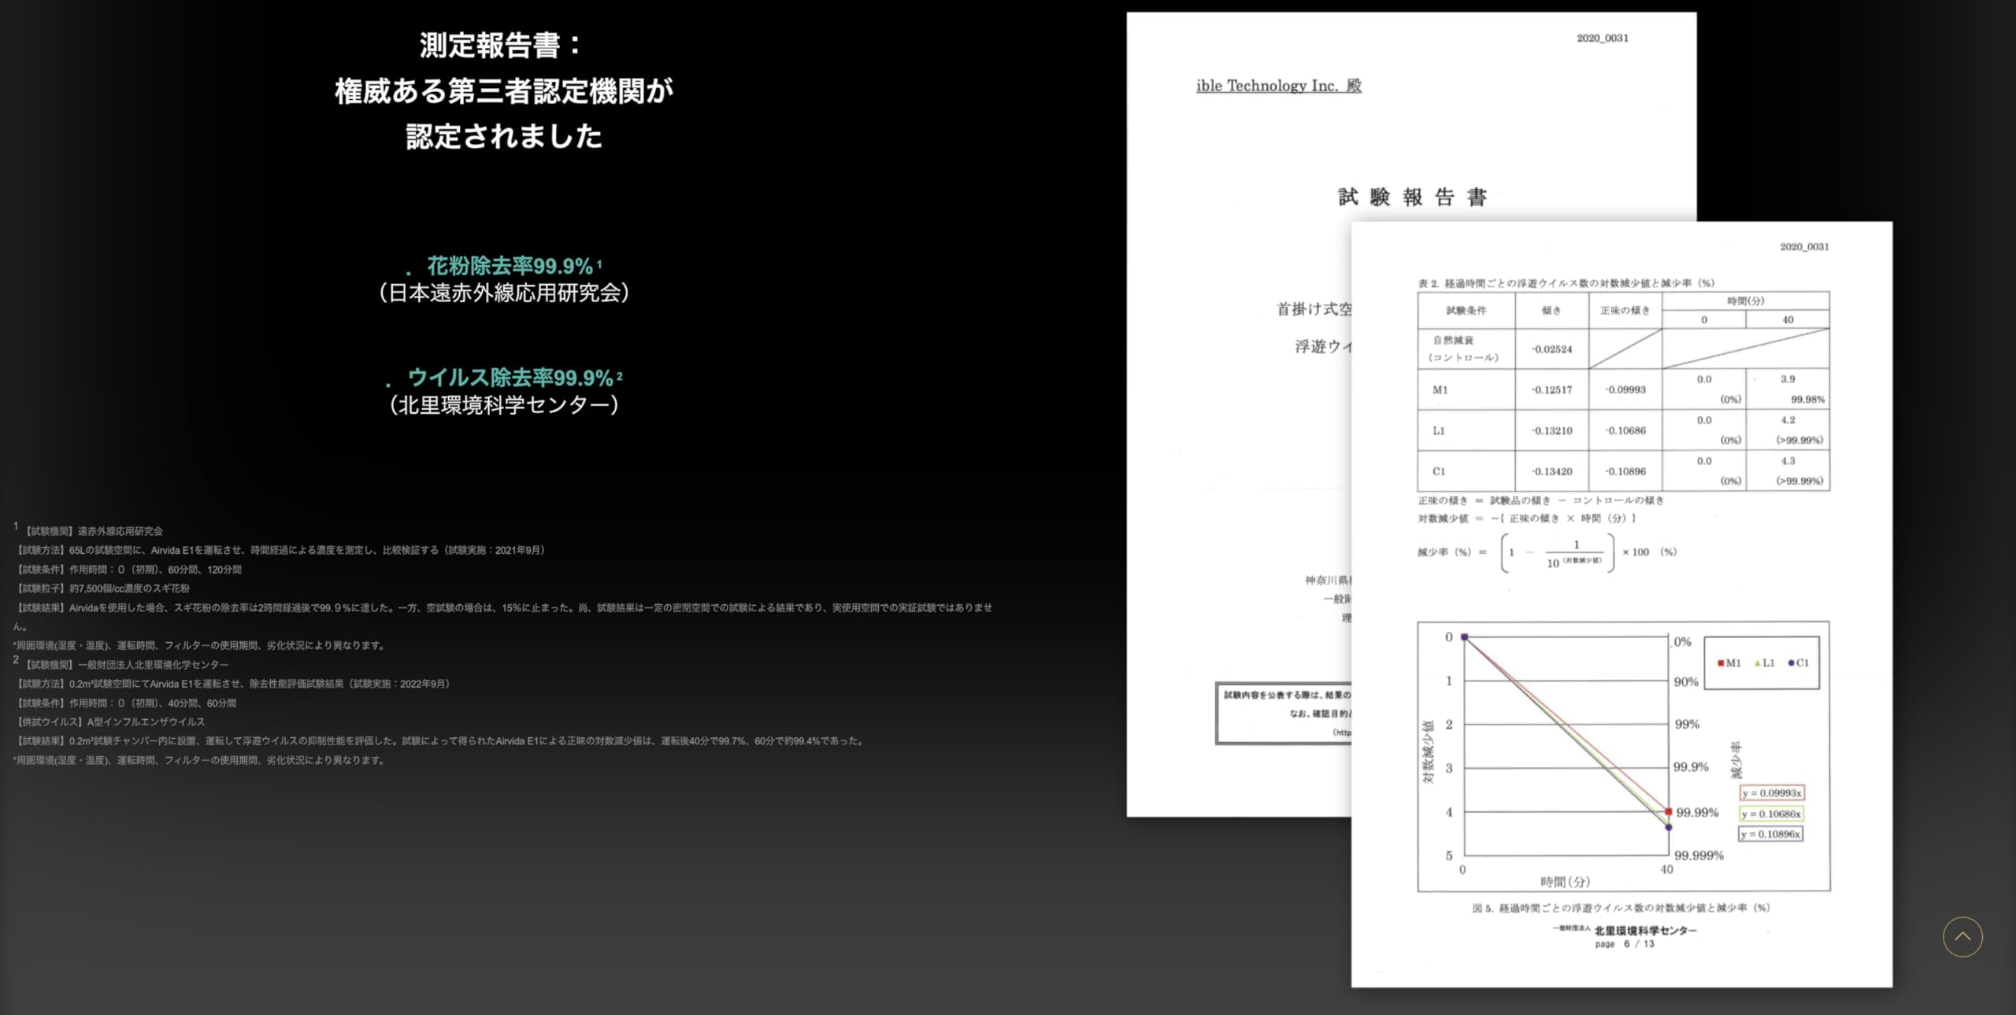Screen dimensions: 2016x1015
Task: Select the teal text 花粉除去率99.9%
Action: coord(510,266)
